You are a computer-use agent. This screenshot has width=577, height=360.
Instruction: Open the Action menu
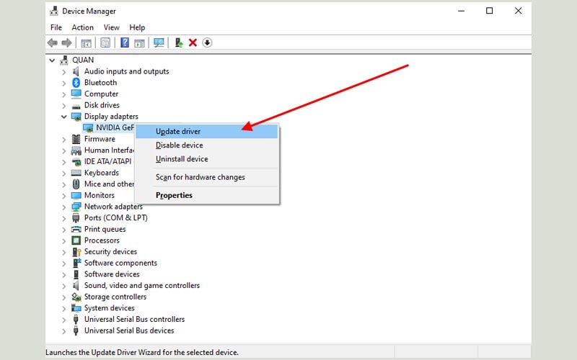(82, 27)
